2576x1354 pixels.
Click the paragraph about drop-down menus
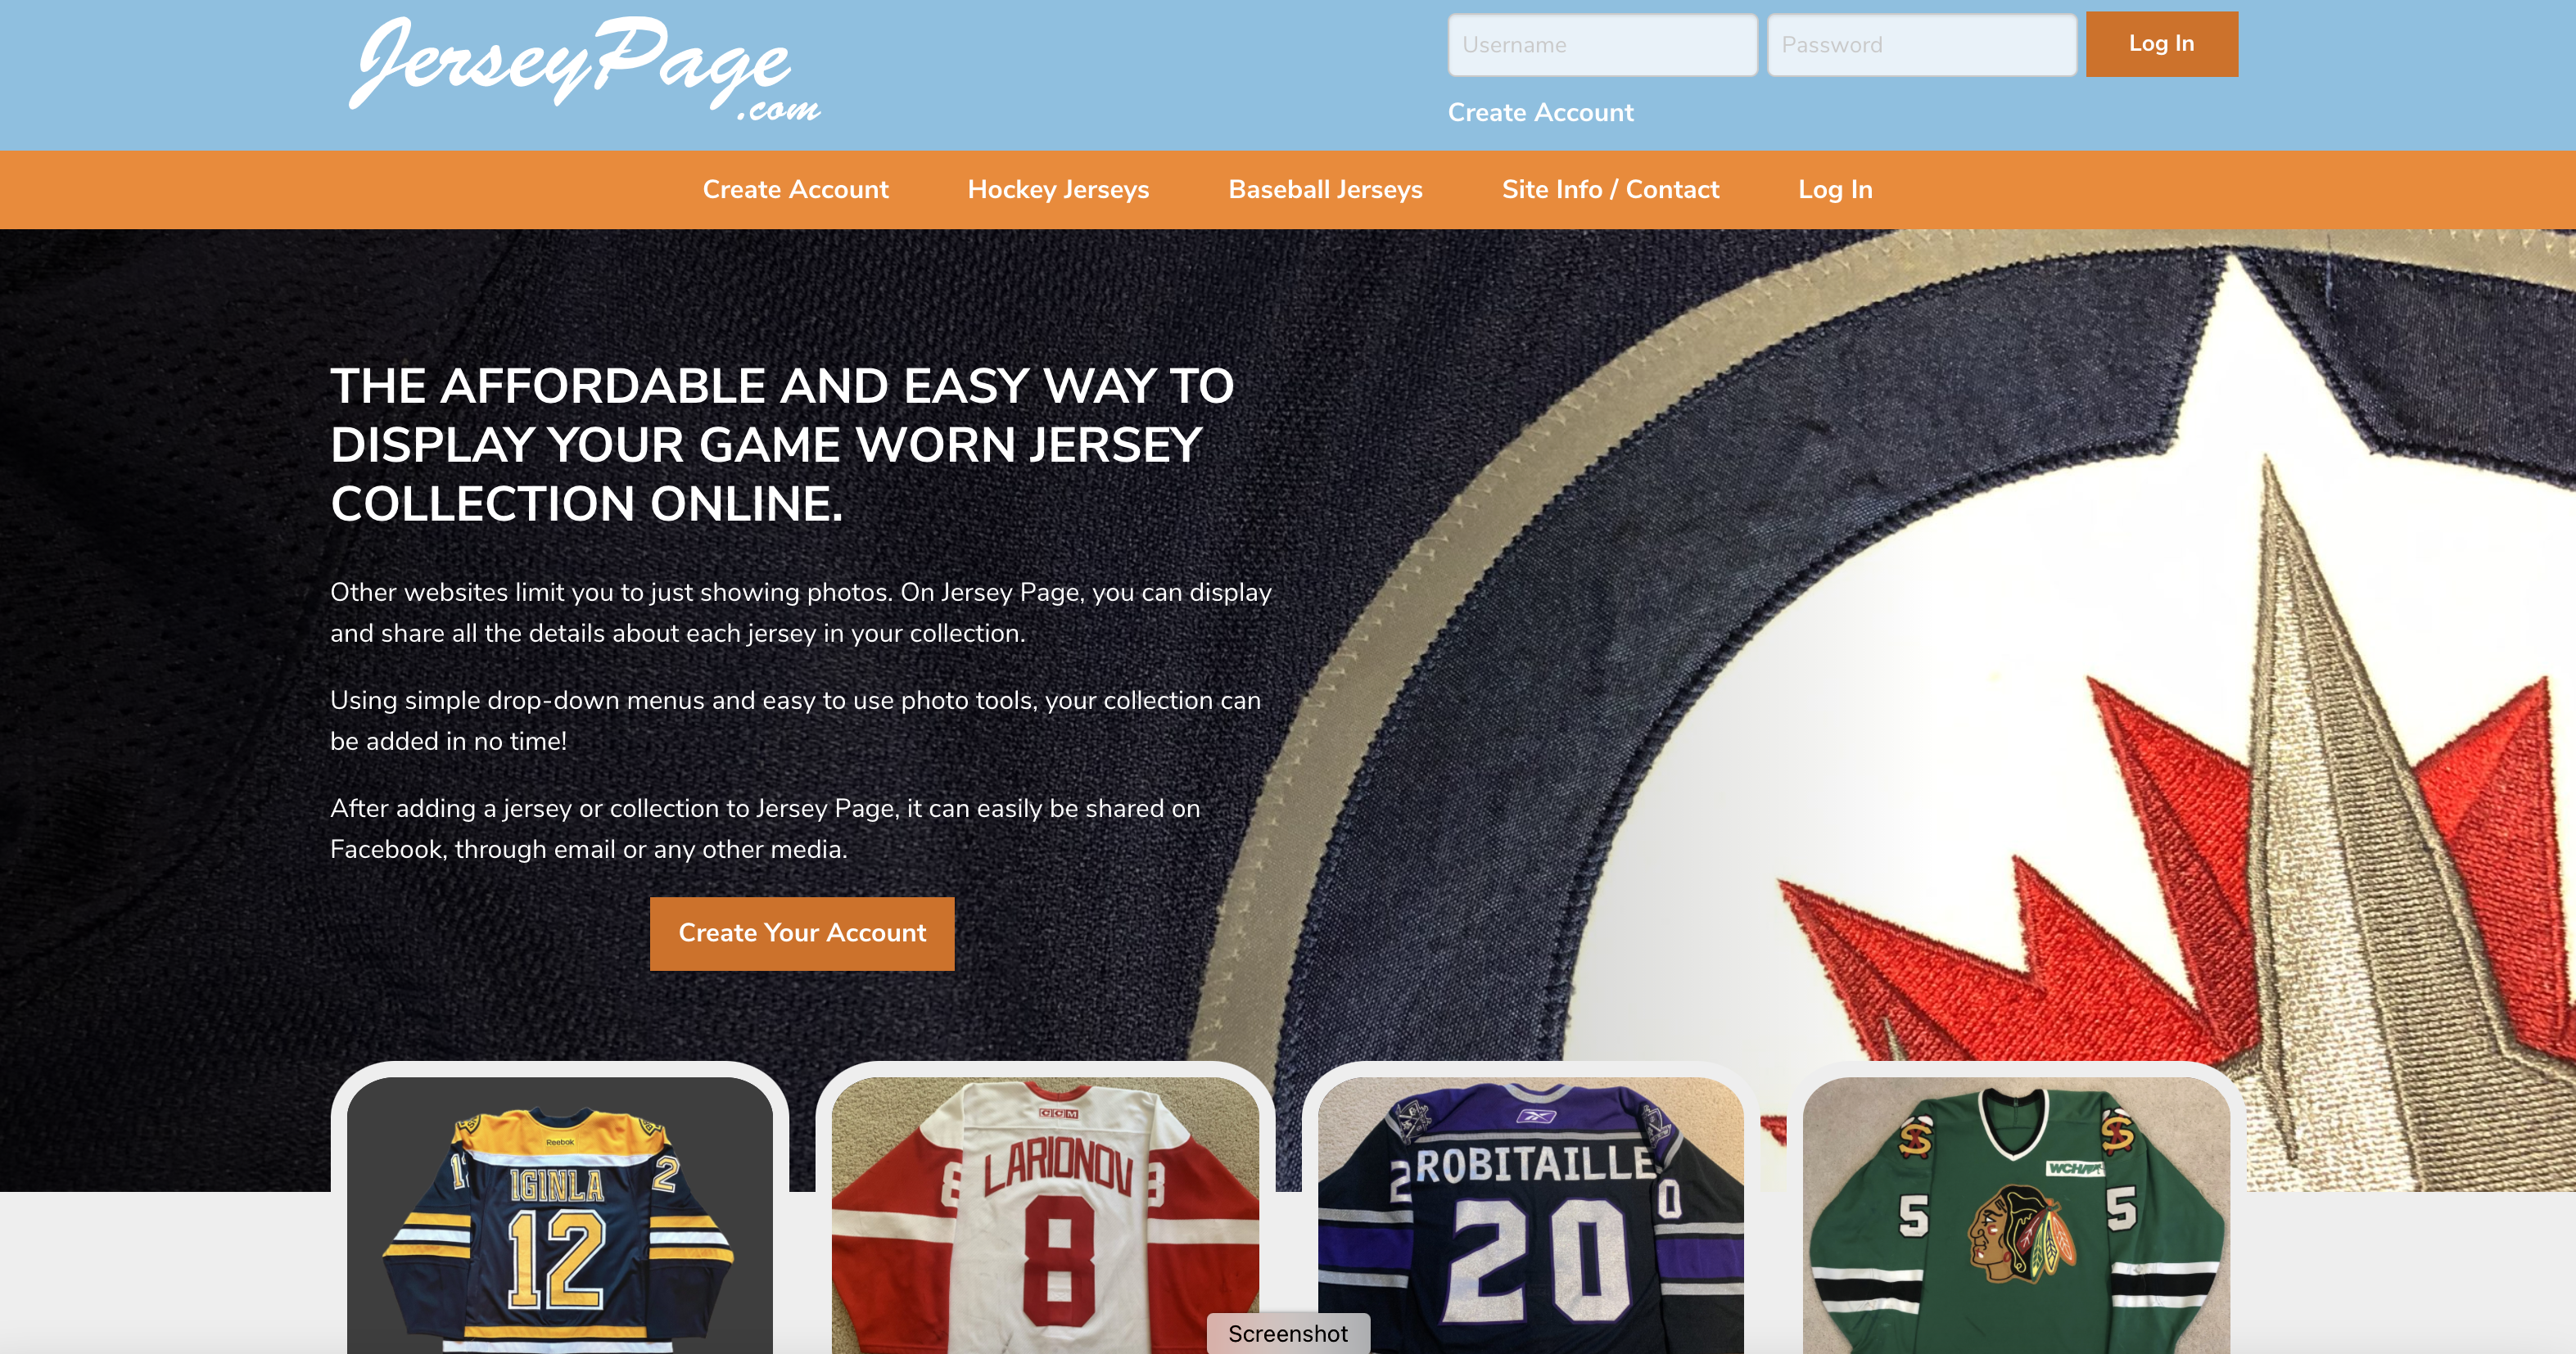point(795,720)
